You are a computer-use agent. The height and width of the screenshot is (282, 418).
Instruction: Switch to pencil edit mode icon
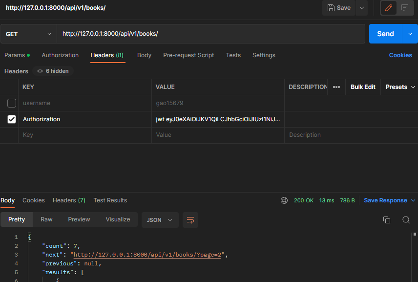point(388,8)
